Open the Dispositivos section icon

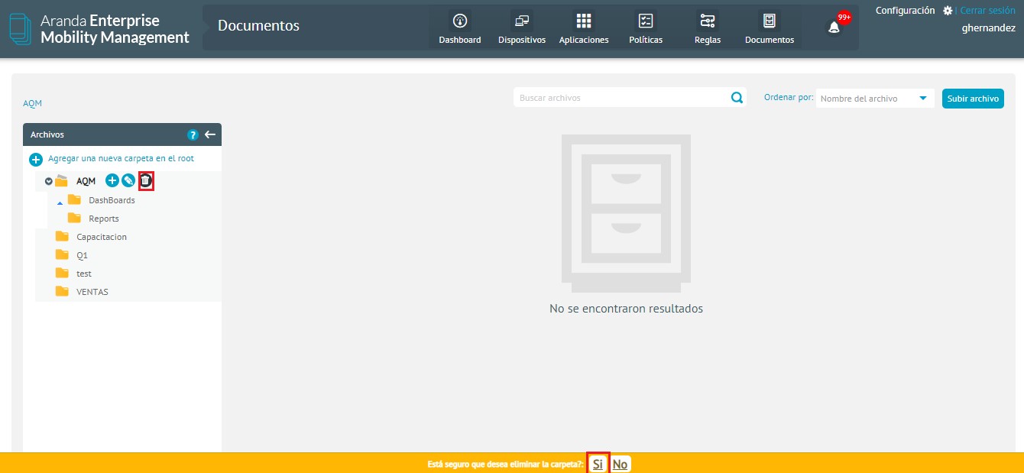pos(522,21)
